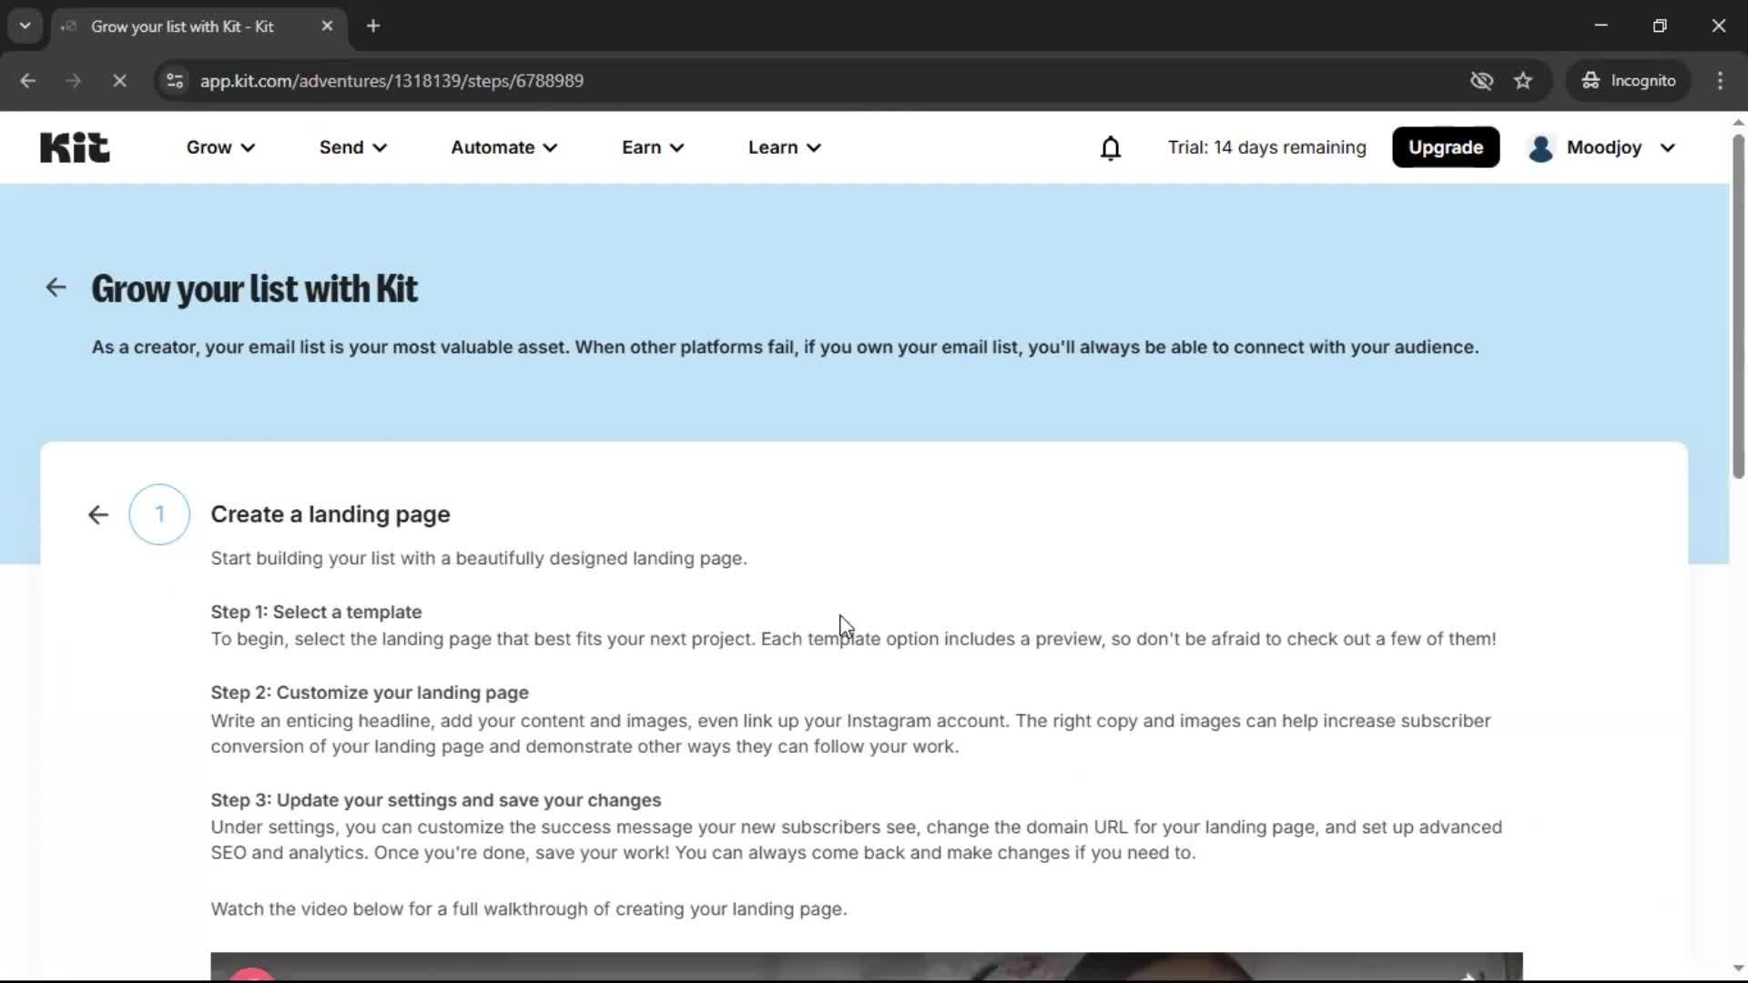Click the back arrow beside the page heading

[x=56, y=287]
